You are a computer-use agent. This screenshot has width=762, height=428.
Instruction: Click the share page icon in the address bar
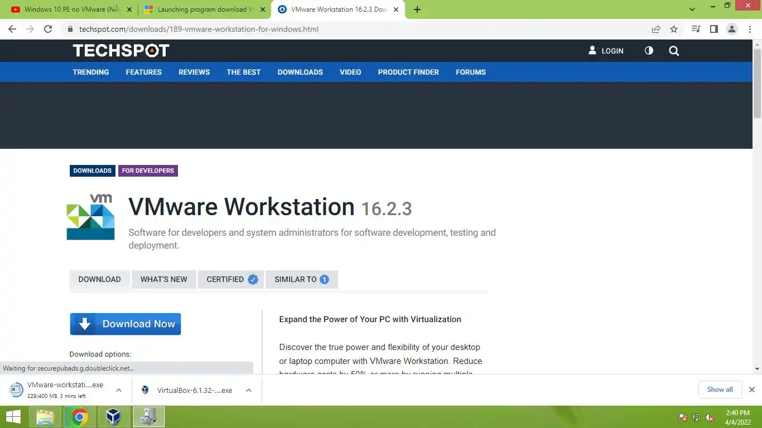pyautogui.click(x=656, y=29)
